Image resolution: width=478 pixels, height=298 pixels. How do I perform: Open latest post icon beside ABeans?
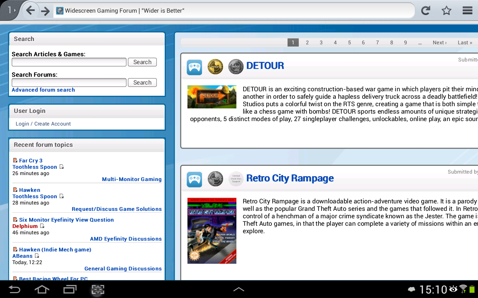click(37, 256)
